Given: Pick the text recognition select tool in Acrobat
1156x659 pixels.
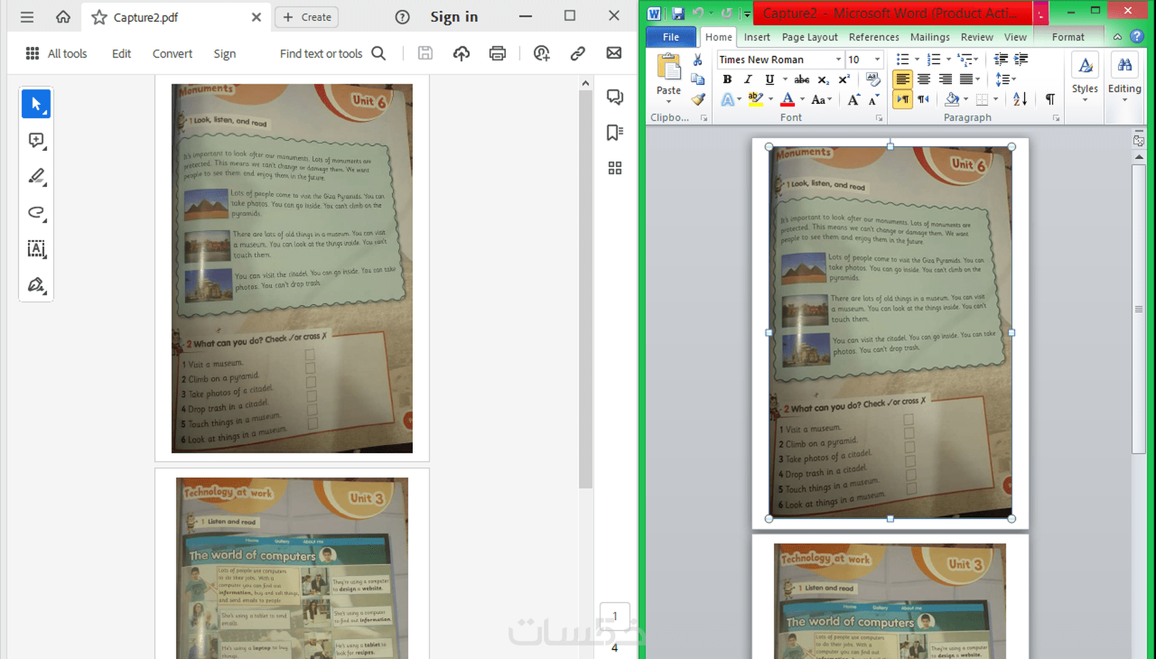Looking at the screenshot, I should point(36,249).
